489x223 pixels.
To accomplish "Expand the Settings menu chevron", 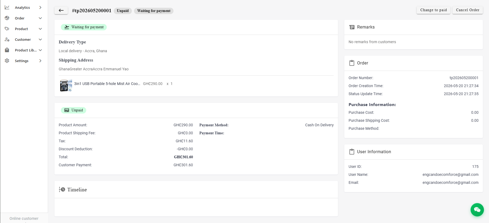I will point(40,61).
